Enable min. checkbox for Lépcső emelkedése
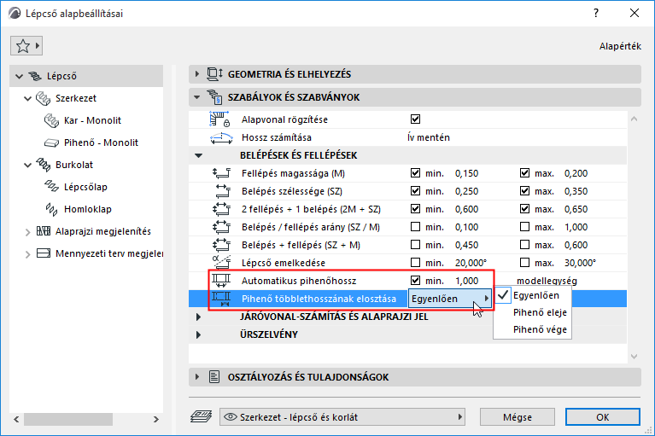Screen dimensions: 655x436 416,262
